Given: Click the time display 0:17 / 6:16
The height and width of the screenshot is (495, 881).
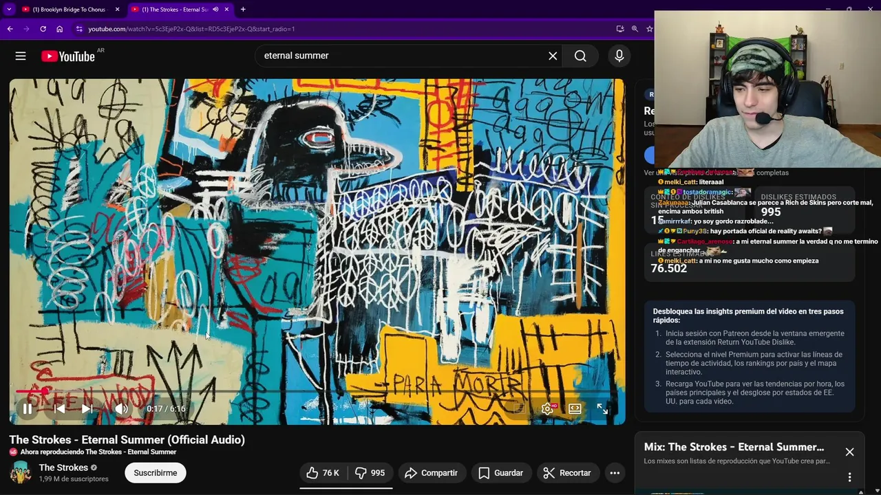Looking at the screenshot, I should (x=166, y=408).
